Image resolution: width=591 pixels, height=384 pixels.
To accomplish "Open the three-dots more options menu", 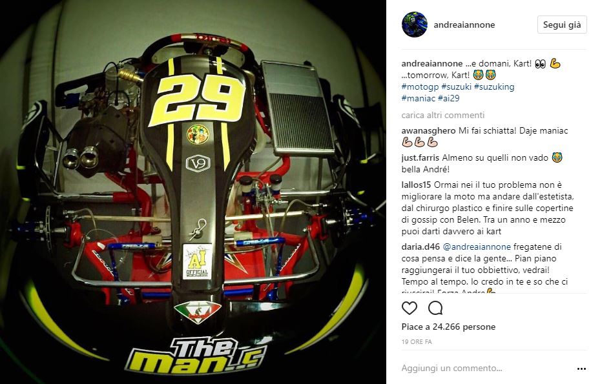I will pyautogui.click(x=581, y=369).
